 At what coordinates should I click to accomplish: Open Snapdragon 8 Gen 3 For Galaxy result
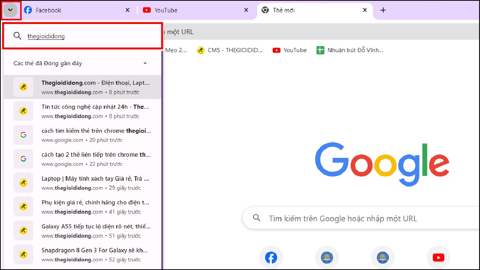[82, 255]
